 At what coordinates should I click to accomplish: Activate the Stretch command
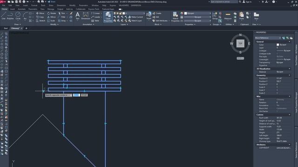(41, 20)
